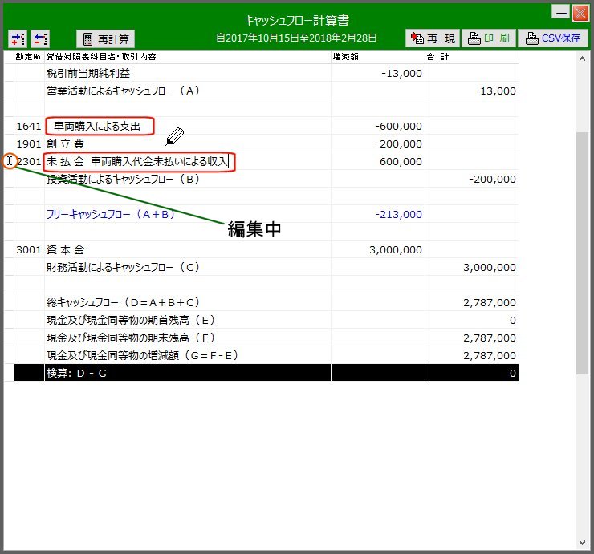Click the 印刷 printer button

(487, 38)
